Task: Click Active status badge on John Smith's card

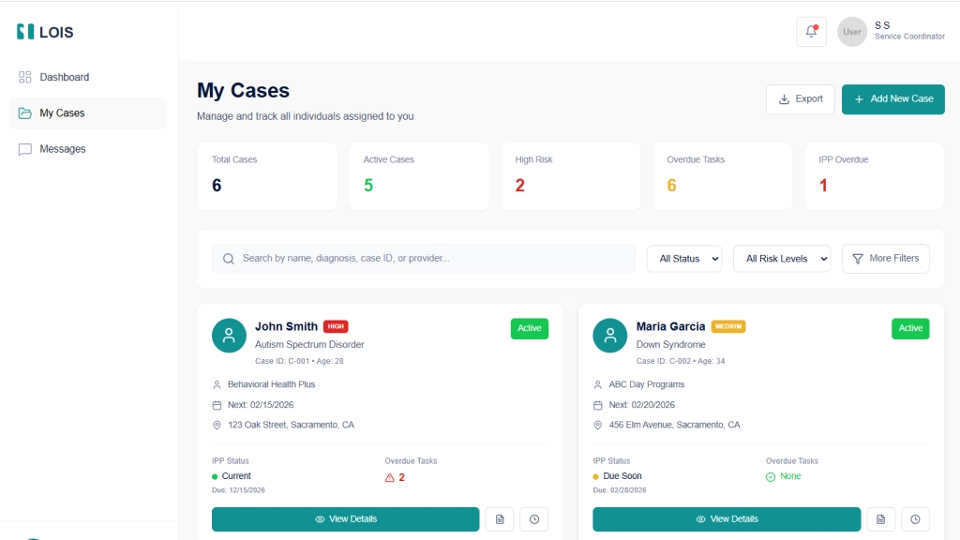Action: click(530, 329)
